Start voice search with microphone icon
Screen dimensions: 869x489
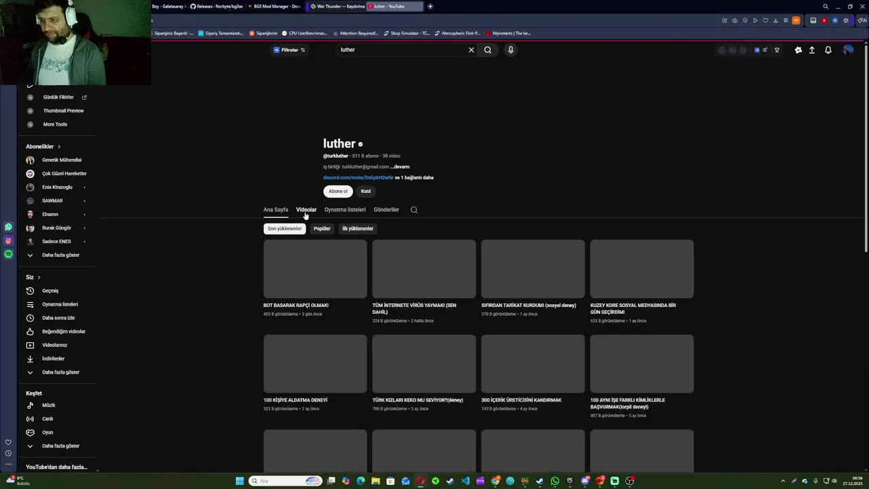(511, 50)
